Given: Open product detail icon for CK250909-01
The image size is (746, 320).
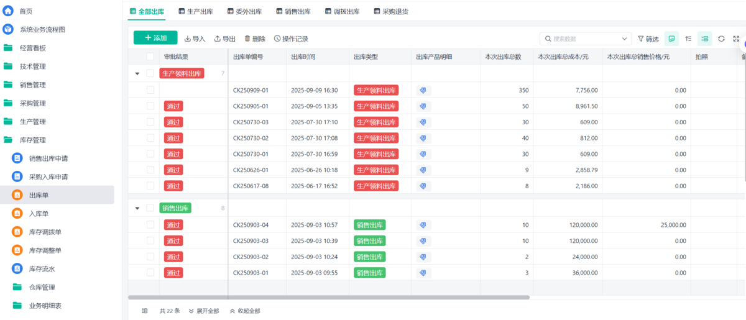Looking at the screenshot, I should (x=423, y=90).
